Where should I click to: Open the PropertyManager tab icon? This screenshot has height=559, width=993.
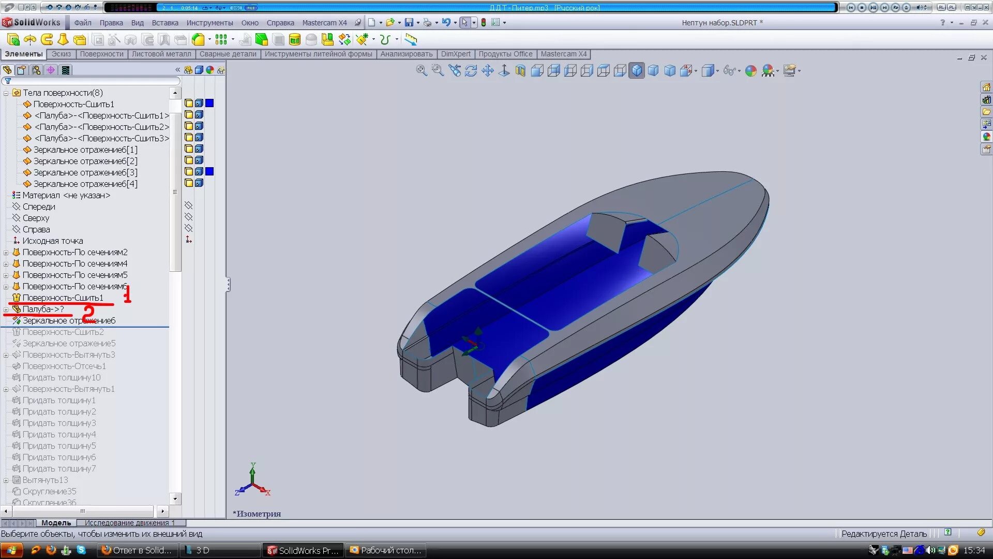[22, 70]
